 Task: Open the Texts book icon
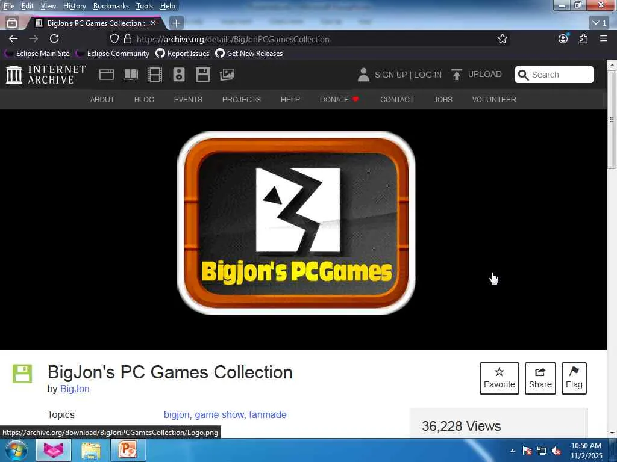131,74
